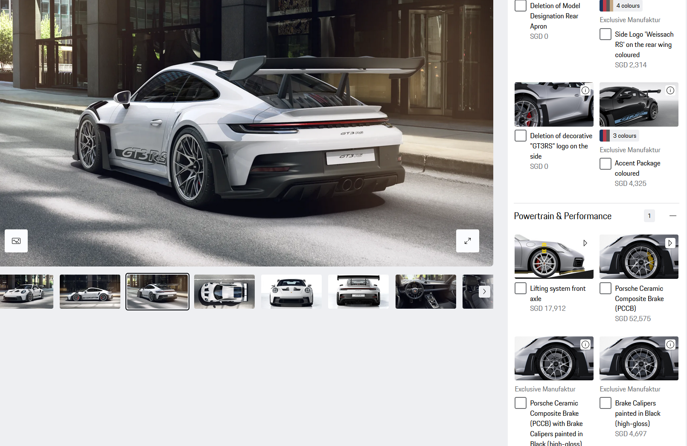Viewport: 687px width, 446px height.
Task: Open info for PCCB with Black calipers option
Action: pos(585,345)
